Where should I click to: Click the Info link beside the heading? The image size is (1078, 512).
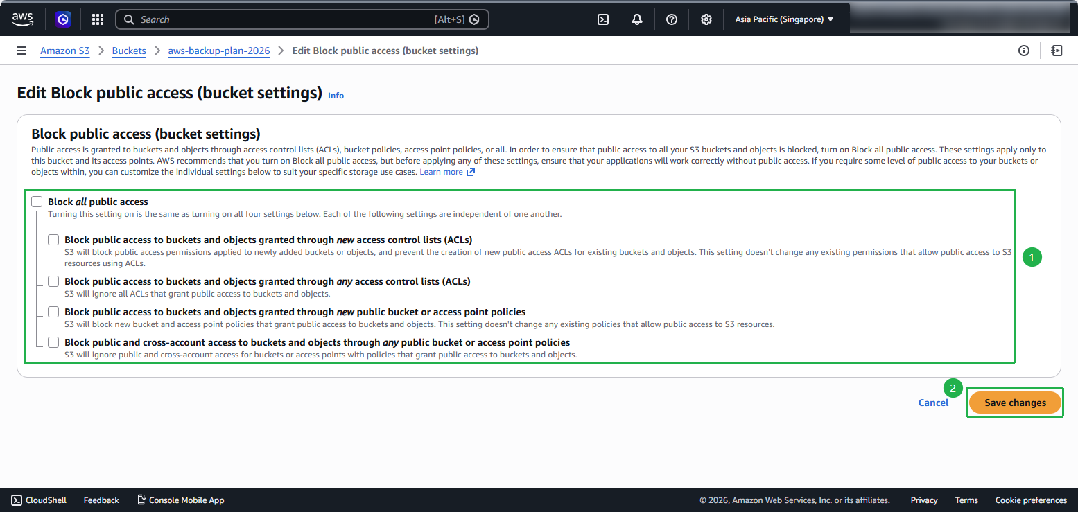point(336,96)
